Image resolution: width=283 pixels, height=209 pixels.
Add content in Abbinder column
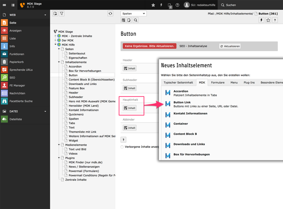tap(130, 128)
